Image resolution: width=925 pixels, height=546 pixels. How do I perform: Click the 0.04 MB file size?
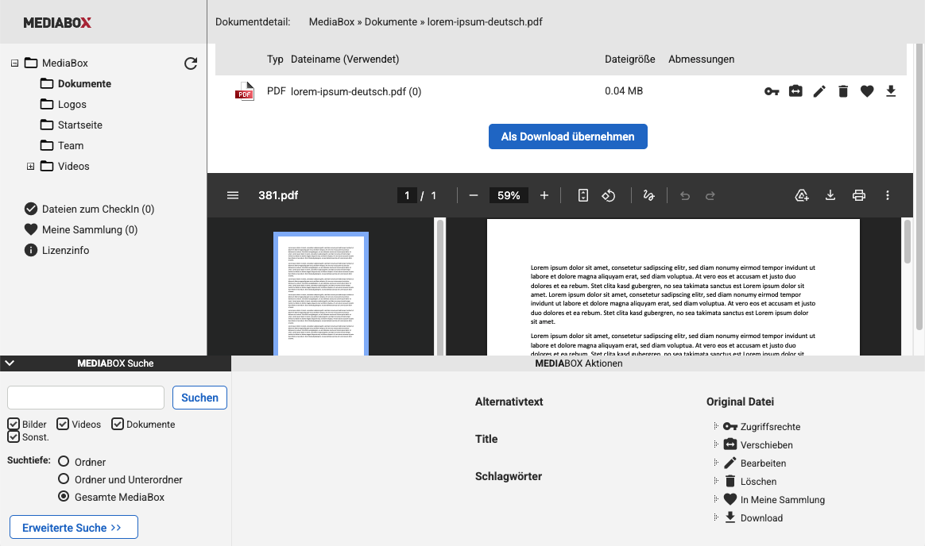coord(624,90)
